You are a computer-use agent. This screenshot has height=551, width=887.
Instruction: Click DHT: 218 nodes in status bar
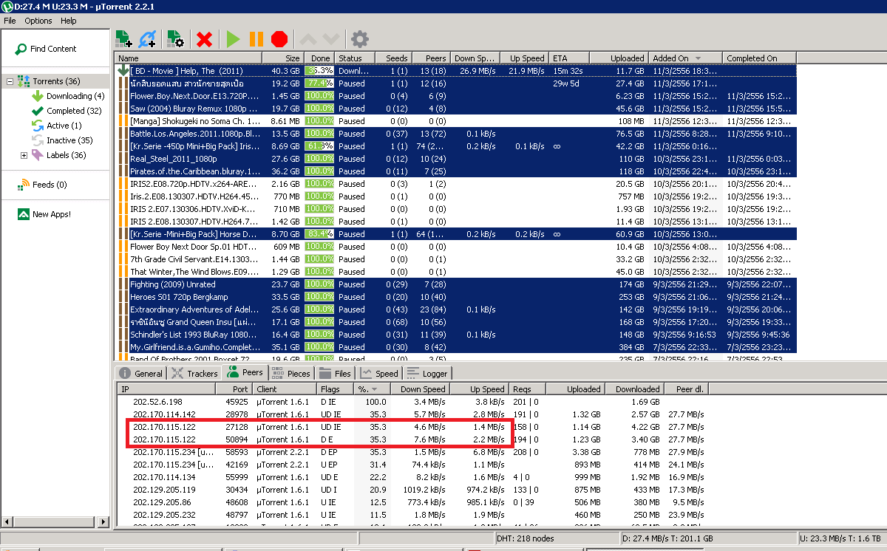tap(524, 538)
